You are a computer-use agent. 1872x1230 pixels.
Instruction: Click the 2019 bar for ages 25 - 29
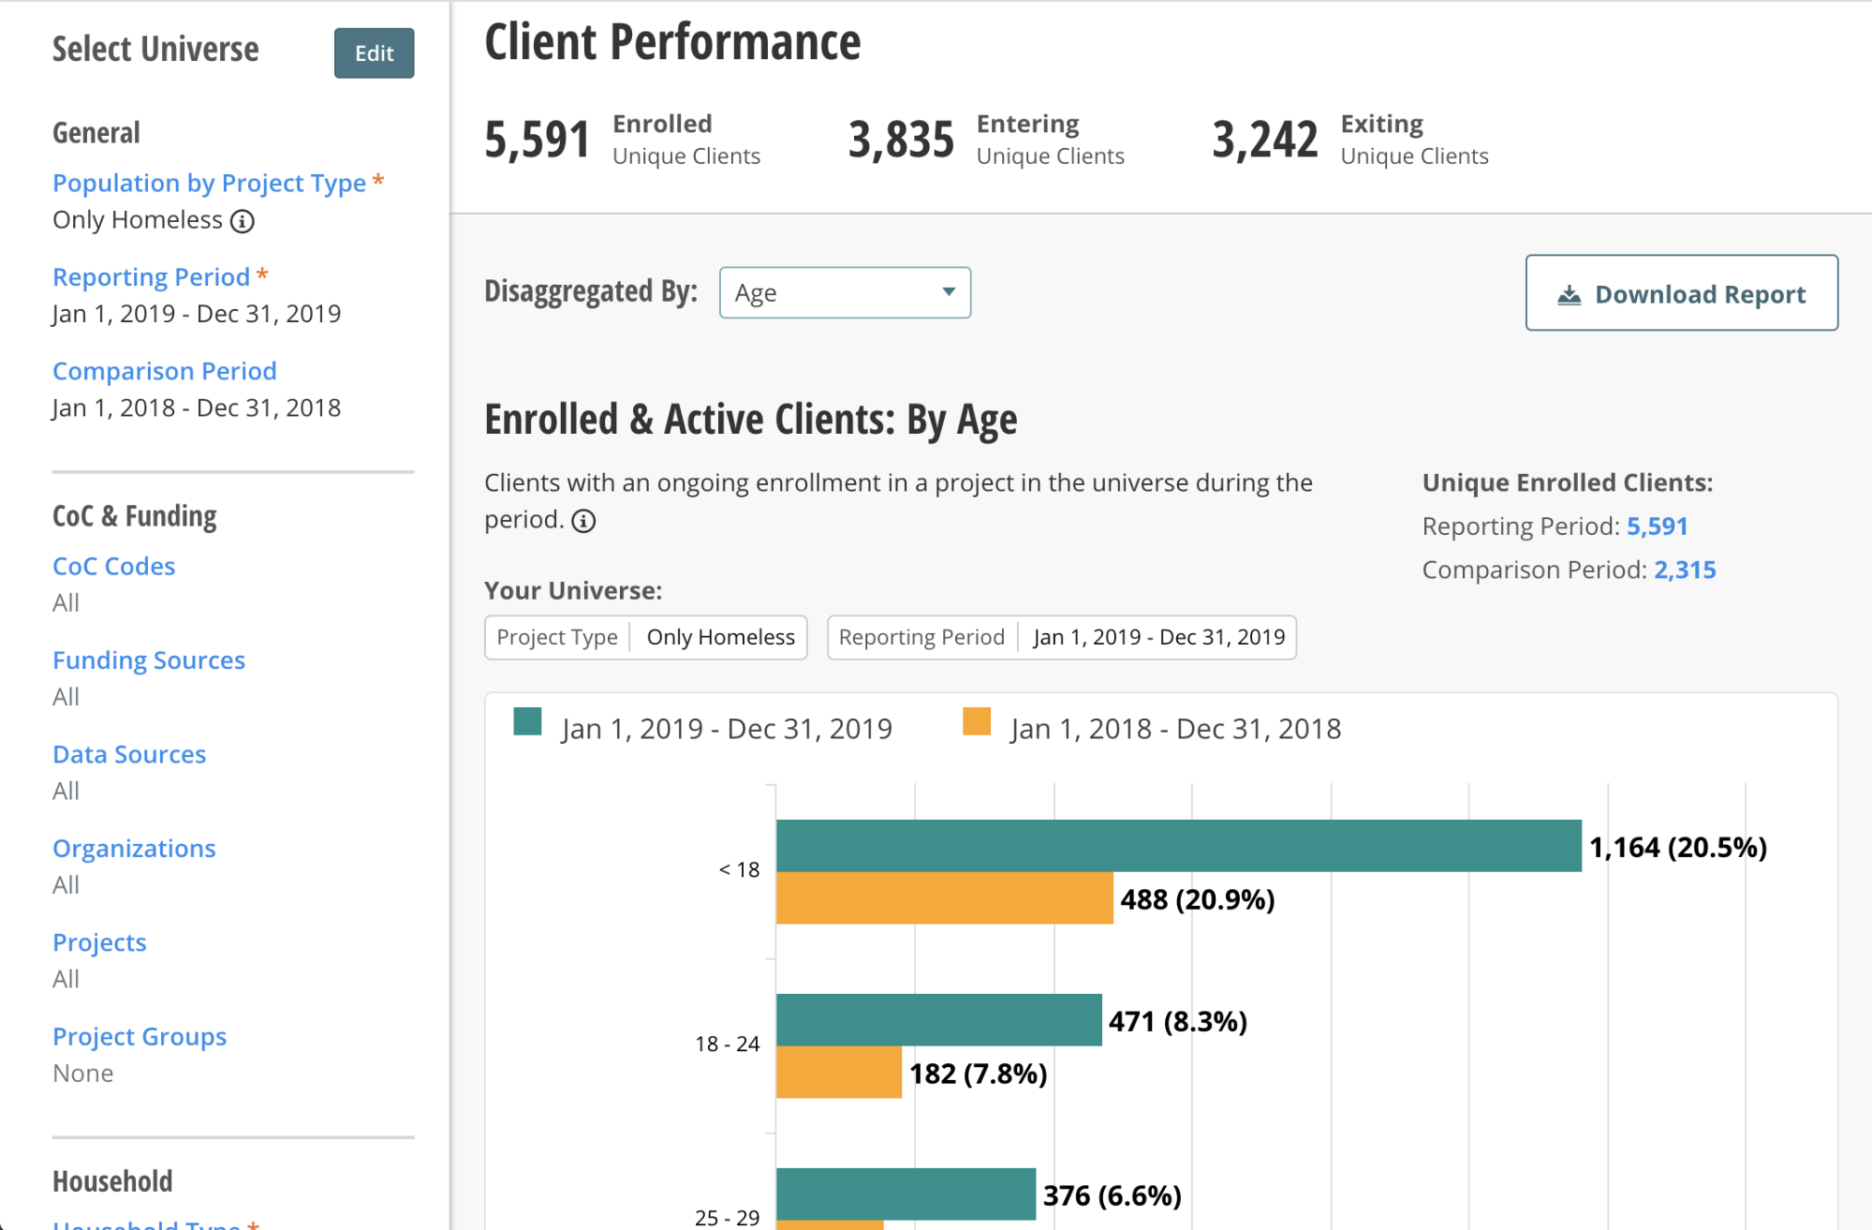[x=907, y=1194]
